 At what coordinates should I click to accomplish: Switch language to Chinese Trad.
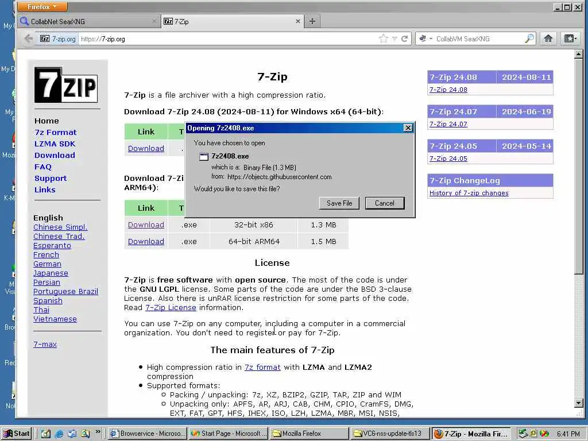(x=59, y=236)
